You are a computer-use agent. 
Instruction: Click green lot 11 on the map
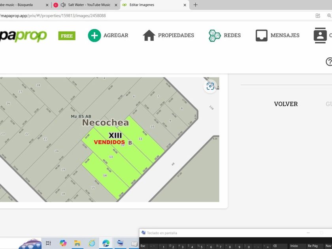tap(141, 139)
